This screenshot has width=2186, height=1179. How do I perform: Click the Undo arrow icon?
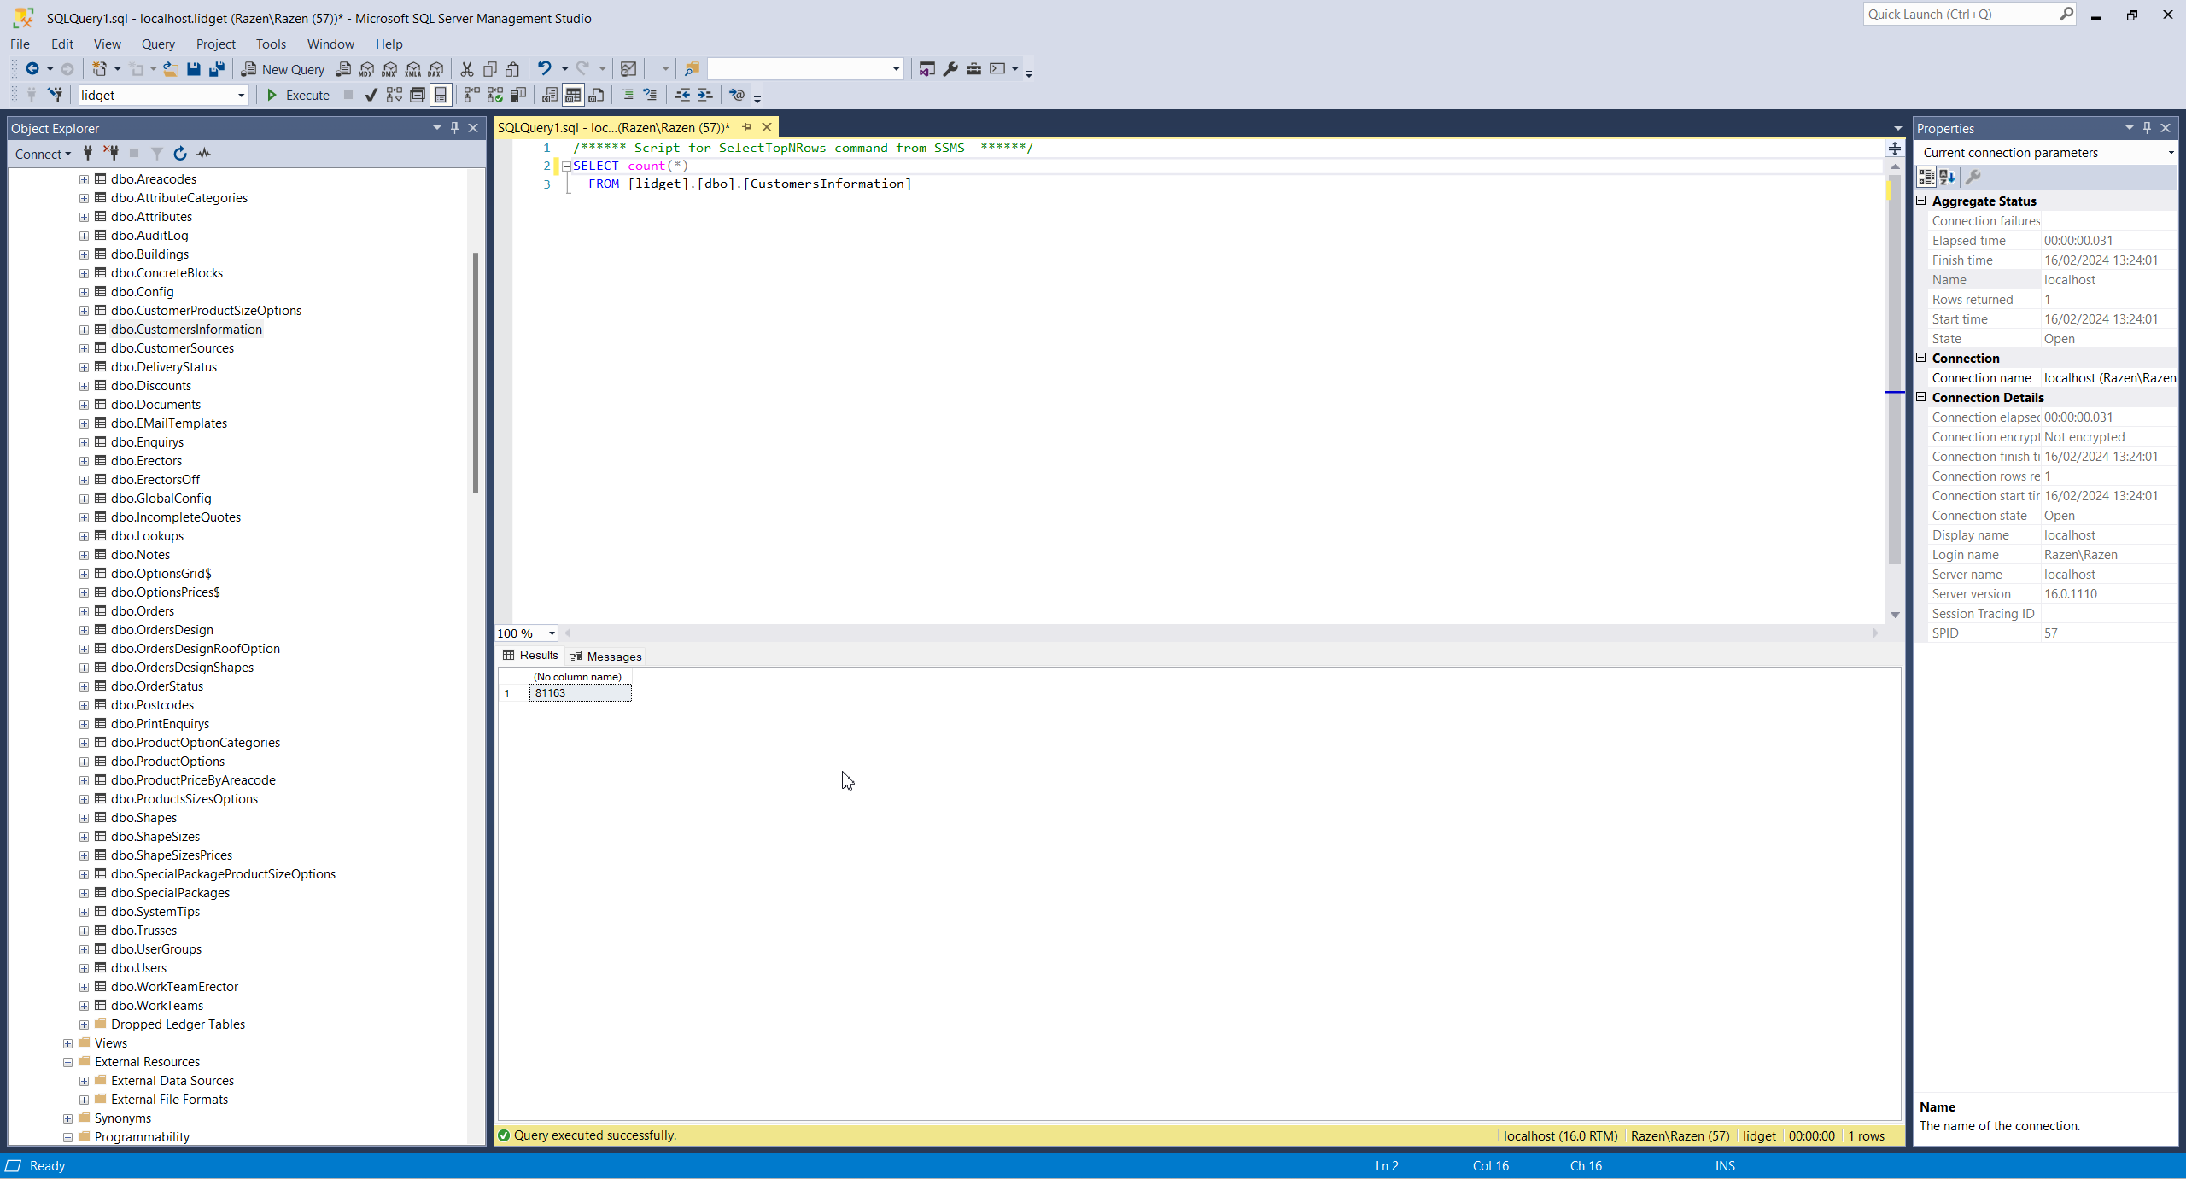point(544,69)
